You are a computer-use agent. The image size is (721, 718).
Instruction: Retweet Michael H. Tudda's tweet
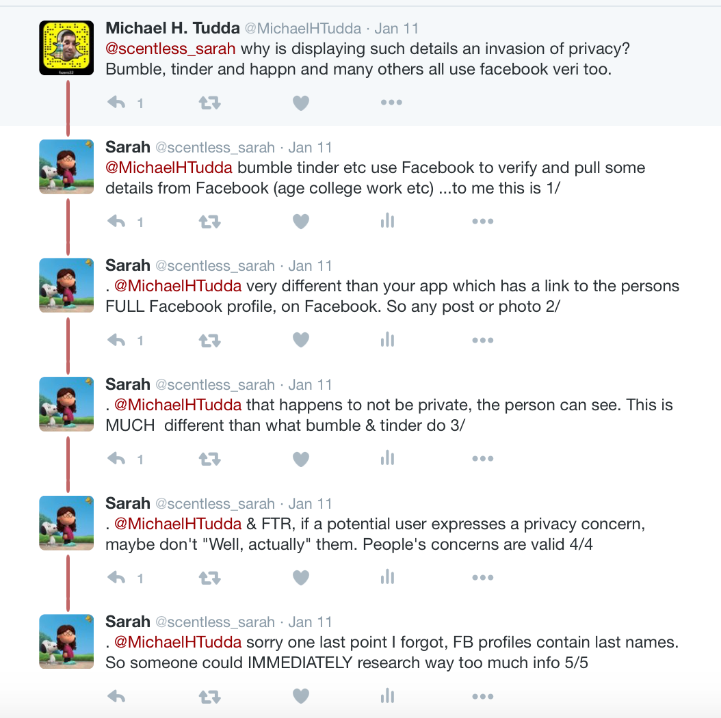pyautogui.click(x=209, y=103)
